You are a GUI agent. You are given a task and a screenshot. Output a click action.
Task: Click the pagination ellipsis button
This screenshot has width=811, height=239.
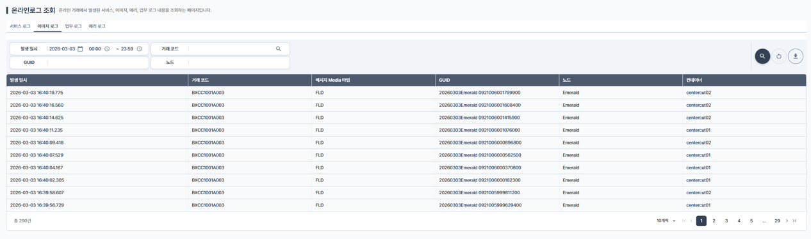[764, 221]
